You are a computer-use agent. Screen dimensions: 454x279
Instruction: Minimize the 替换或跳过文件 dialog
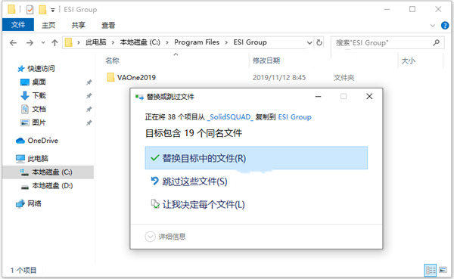point(319,96)
